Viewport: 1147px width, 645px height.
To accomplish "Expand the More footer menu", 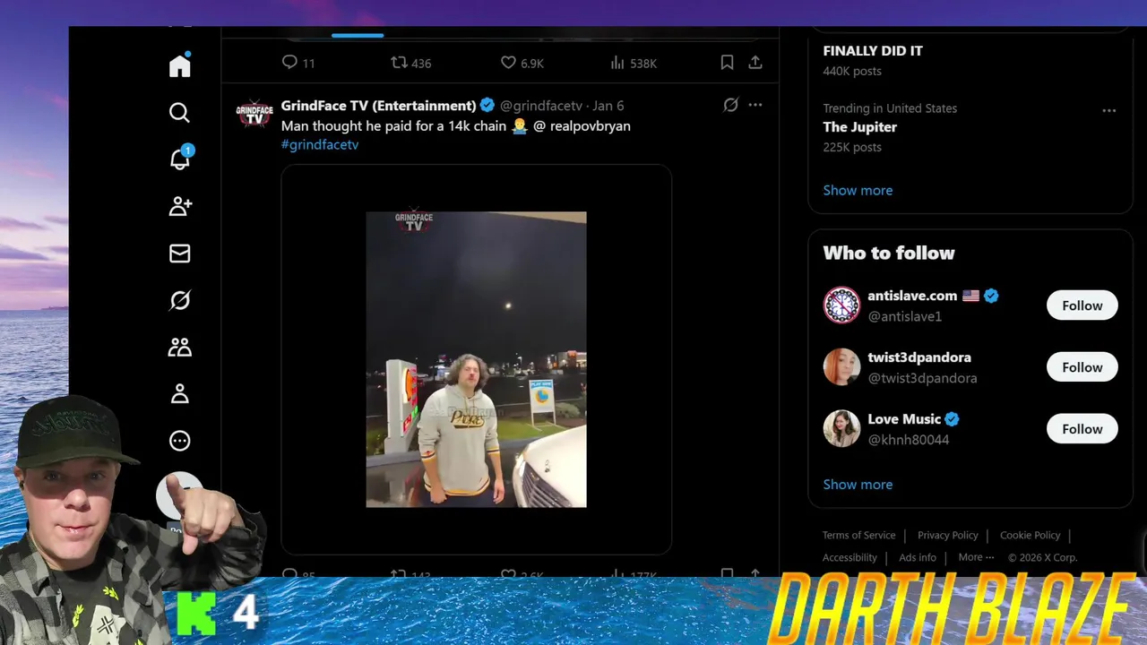I will click(976, 557).
